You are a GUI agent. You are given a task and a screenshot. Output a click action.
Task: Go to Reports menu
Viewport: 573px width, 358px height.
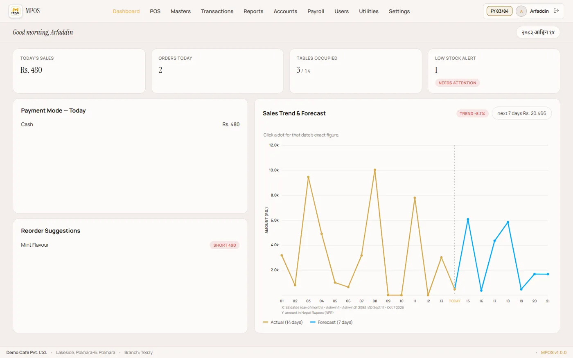[x=253, y=11]
